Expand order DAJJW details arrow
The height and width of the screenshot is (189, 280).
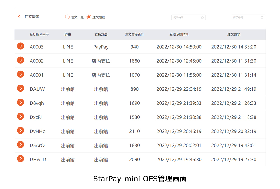(20, 88)
